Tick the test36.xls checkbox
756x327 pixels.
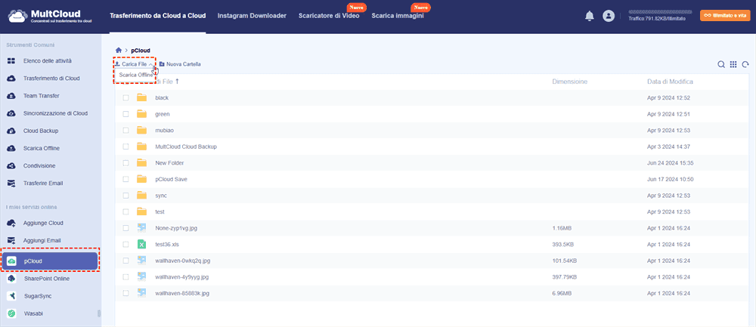coord(125,244)
